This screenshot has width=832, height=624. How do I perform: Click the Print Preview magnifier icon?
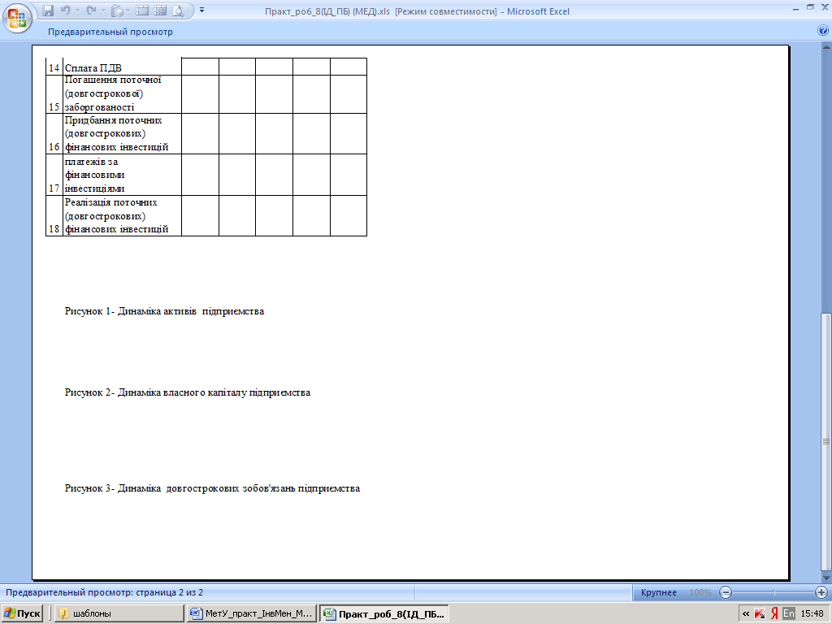178,11
